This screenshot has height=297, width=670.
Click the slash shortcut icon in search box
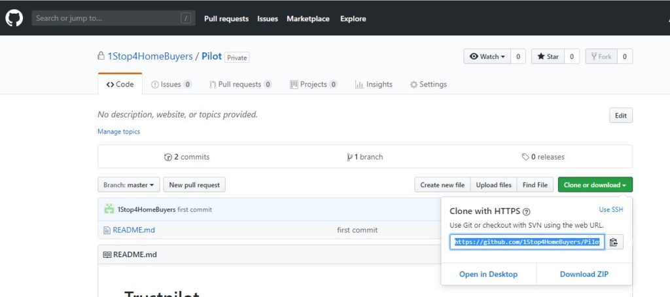185,18
